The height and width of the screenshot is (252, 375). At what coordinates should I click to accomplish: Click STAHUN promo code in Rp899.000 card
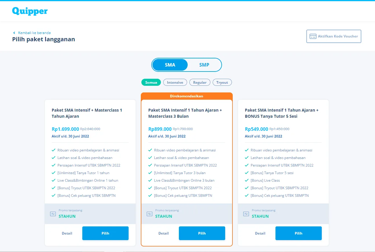164,216
